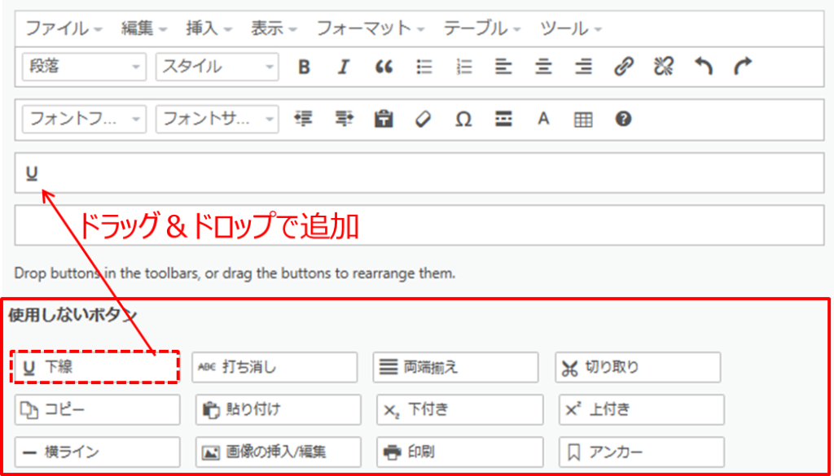Click the text color A icon
This screenshot has height=476, width=834.
[543, 120]
